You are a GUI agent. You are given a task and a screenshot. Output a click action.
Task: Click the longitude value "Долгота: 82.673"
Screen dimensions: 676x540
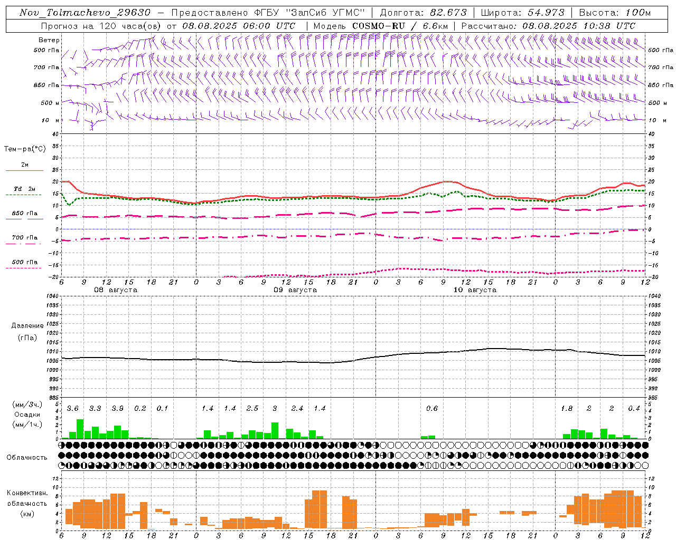pos(424,13)
